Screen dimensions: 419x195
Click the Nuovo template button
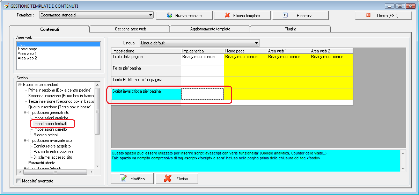pos(184,15)
